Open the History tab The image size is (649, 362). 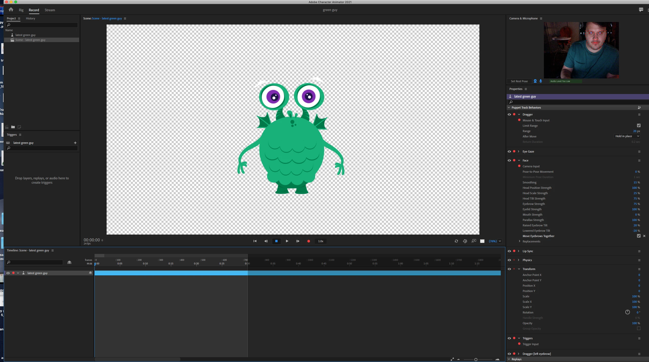30,18
